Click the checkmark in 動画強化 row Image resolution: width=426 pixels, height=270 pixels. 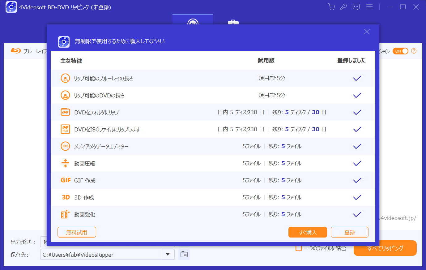[357, 214]
